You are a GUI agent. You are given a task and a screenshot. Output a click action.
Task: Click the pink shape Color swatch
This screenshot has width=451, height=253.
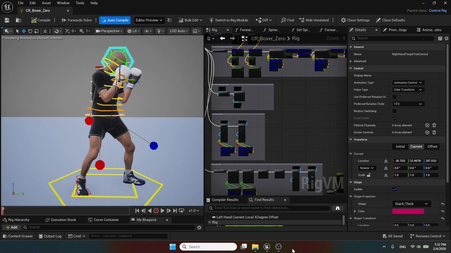pyautogui.click(x=408, y=211)
